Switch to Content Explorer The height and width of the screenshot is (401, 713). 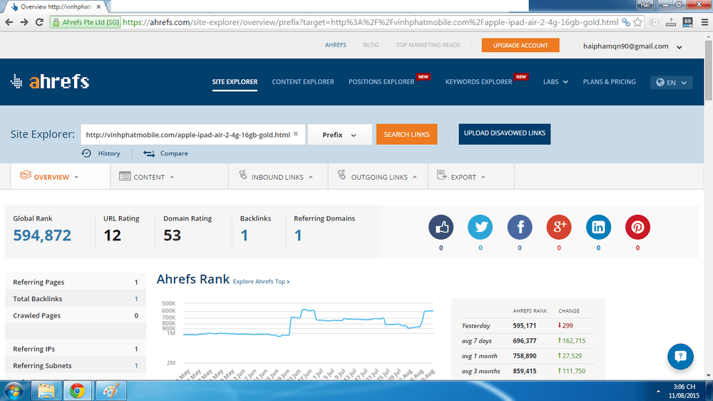click(x=303, y=82)
